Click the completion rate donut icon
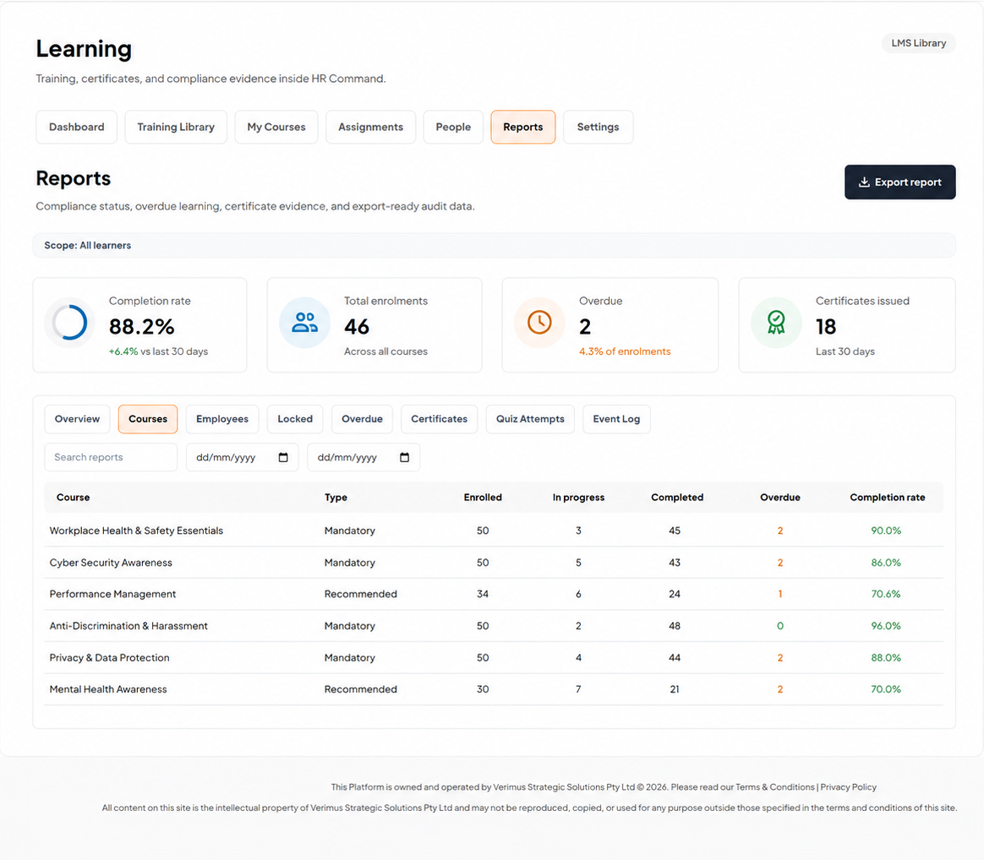This screenshot has height=860, width=984. point(69,323)
